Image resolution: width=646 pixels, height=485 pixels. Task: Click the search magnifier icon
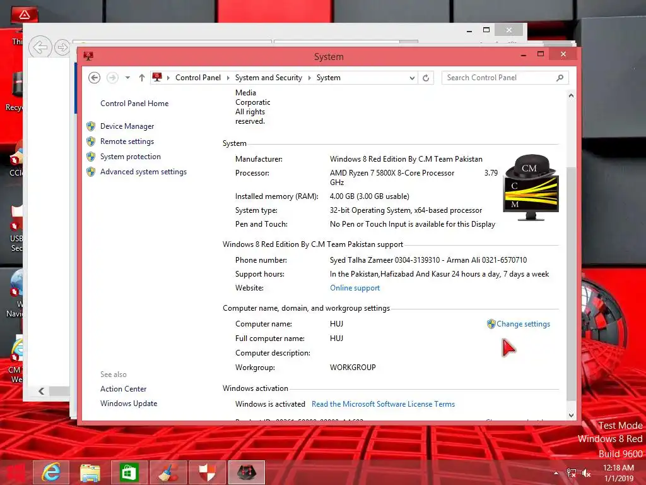[x=560, y=78]
